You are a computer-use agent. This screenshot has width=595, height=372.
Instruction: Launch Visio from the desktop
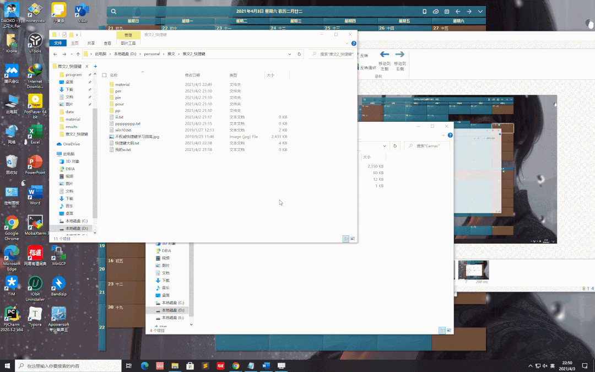pos(82,13)
